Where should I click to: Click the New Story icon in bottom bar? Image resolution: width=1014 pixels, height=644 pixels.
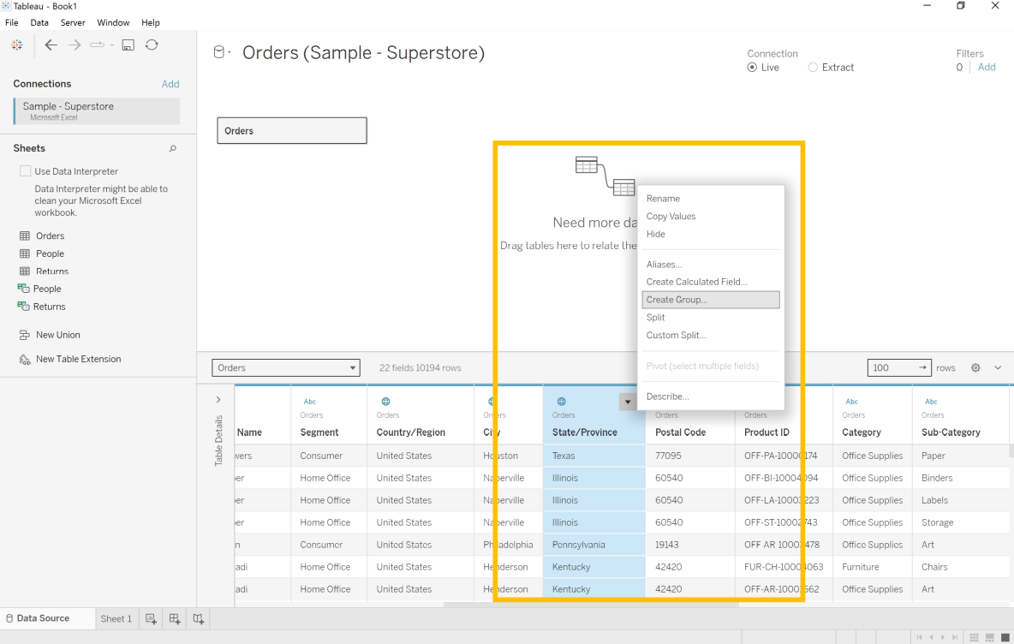point(199,618)
